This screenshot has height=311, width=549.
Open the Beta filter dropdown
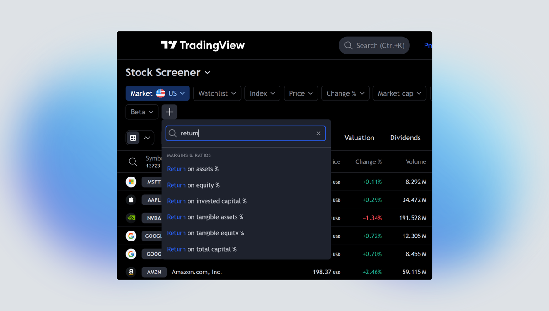pos(142,112)
